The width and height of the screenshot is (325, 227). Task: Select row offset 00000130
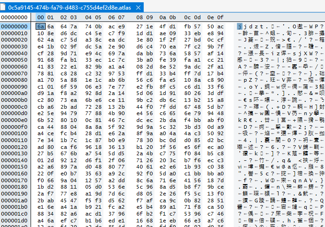pyautogui.click(x=14, y=153)
